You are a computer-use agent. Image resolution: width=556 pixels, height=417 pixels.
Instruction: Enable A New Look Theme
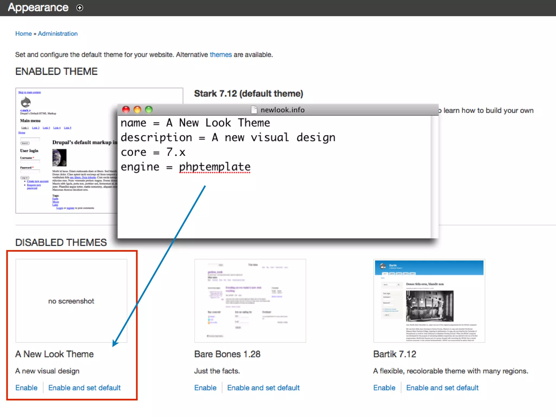point(26,388)
